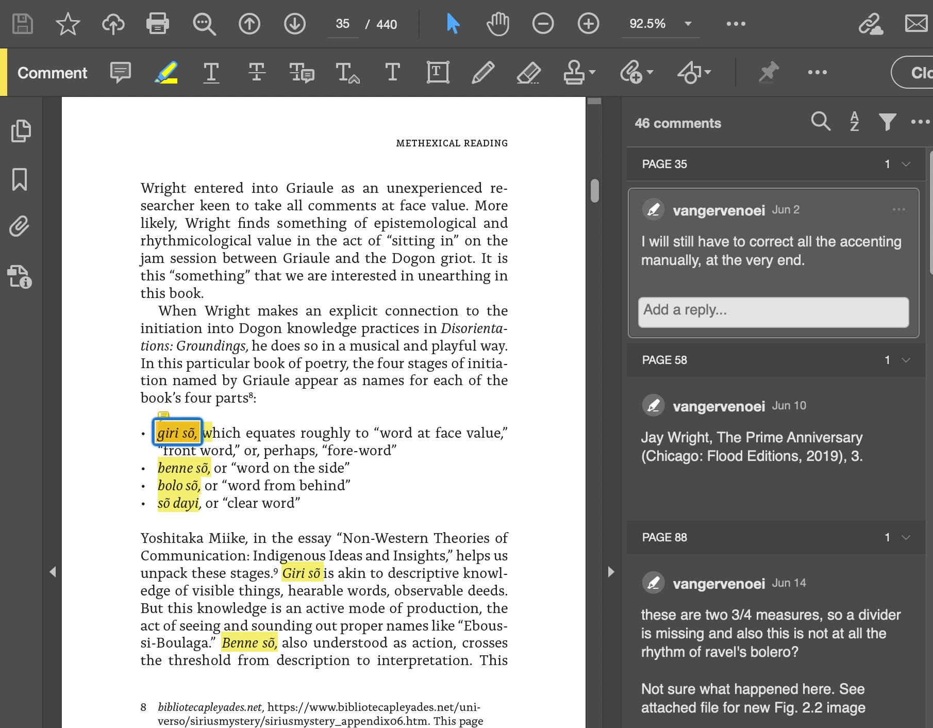Open the stamp tool
Viewport: 933px width, 728px height.
click(574, 73)
